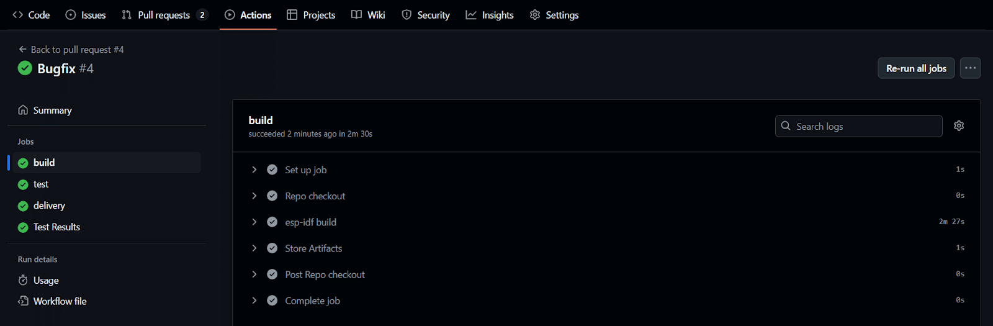Screen dimensions: 993x326
Task: Click the Usage stopwatch icon
Action: pyautogui.click(x=23, y=280)
